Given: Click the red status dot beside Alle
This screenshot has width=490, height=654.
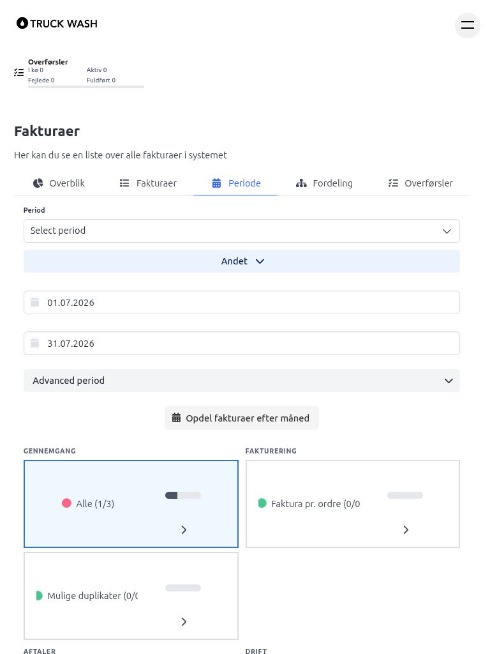Looking at the screenshot, I should (x=66, y=503).
